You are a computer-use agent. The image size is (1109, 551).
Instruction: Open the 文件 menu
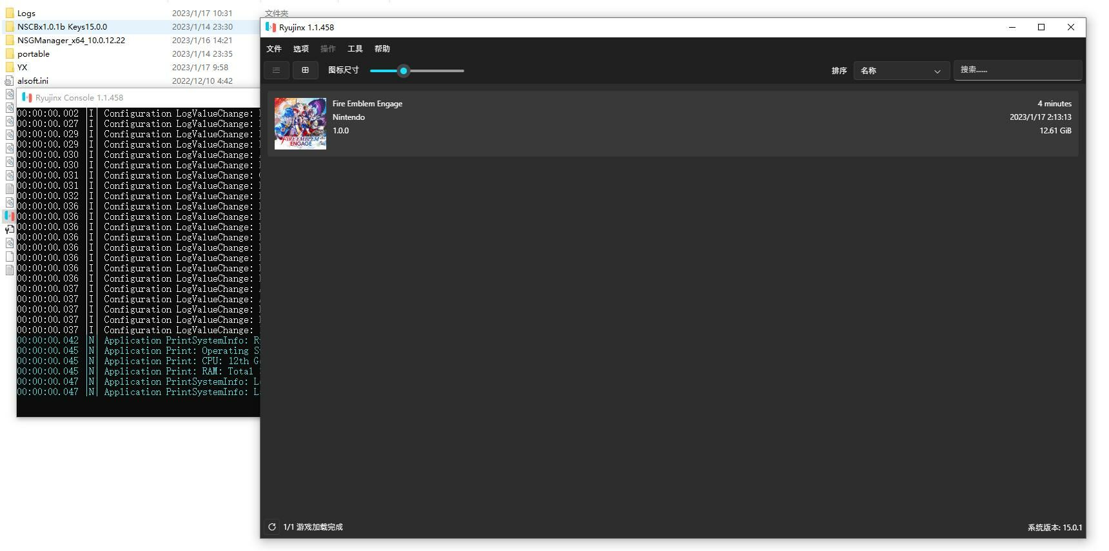pos(274,49)
